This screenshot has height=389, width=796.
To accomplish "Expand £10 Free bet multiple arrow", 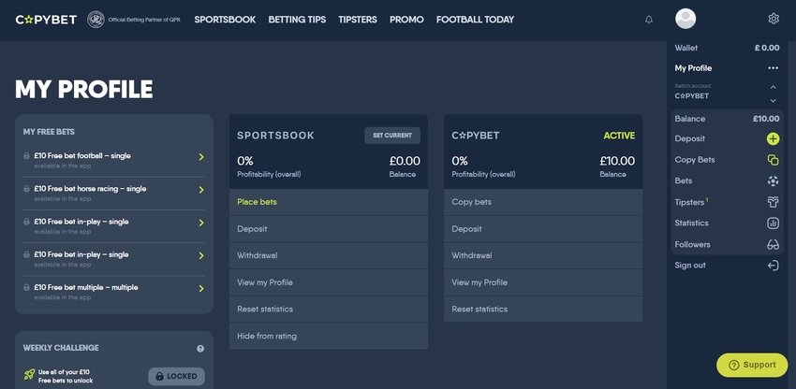I will point(201,289).
